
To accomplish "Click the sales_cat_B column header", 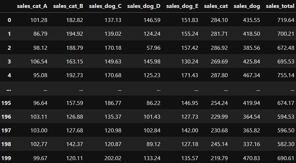I will (x=68, y=6).
